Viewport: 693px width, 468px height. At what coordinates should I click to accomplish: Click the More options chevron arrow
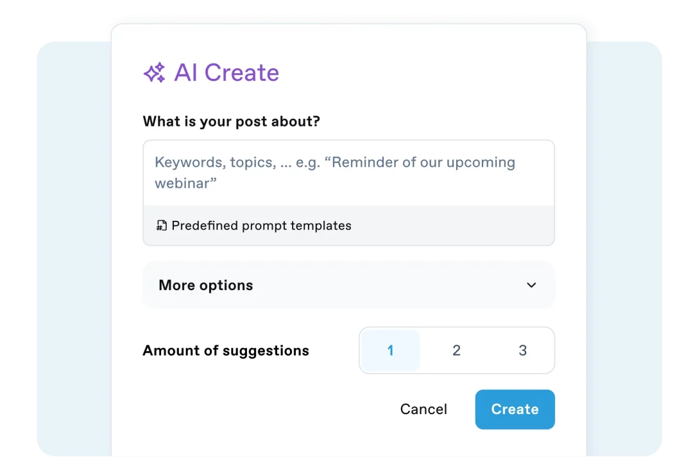click(x=531, y=285)
